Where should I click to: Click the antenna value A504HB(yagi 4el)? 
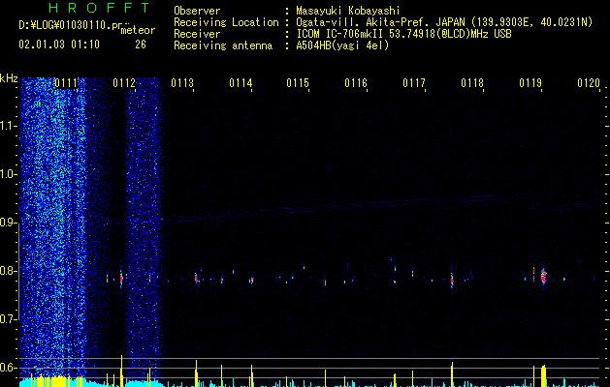(x=342, y=45)
